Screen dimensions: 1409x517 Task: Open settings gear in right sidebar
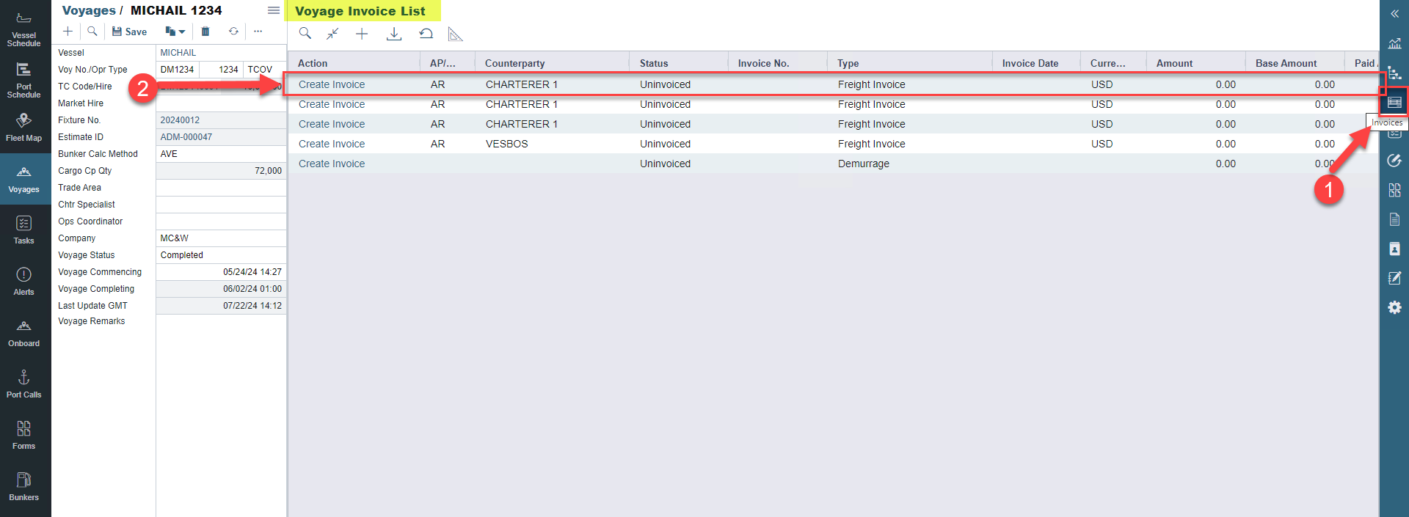[1394, 307]
